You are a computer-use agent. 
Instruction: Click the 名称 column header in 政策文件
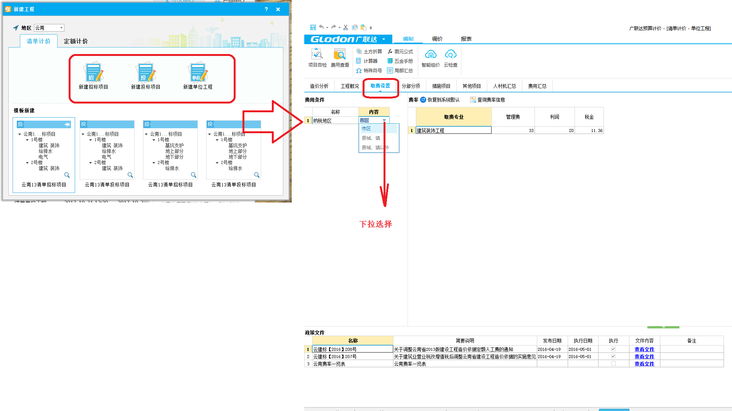point(353,341)
